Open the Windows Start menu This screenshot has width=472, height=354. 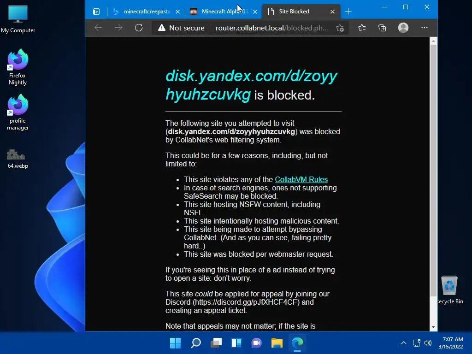coord(175,343)
